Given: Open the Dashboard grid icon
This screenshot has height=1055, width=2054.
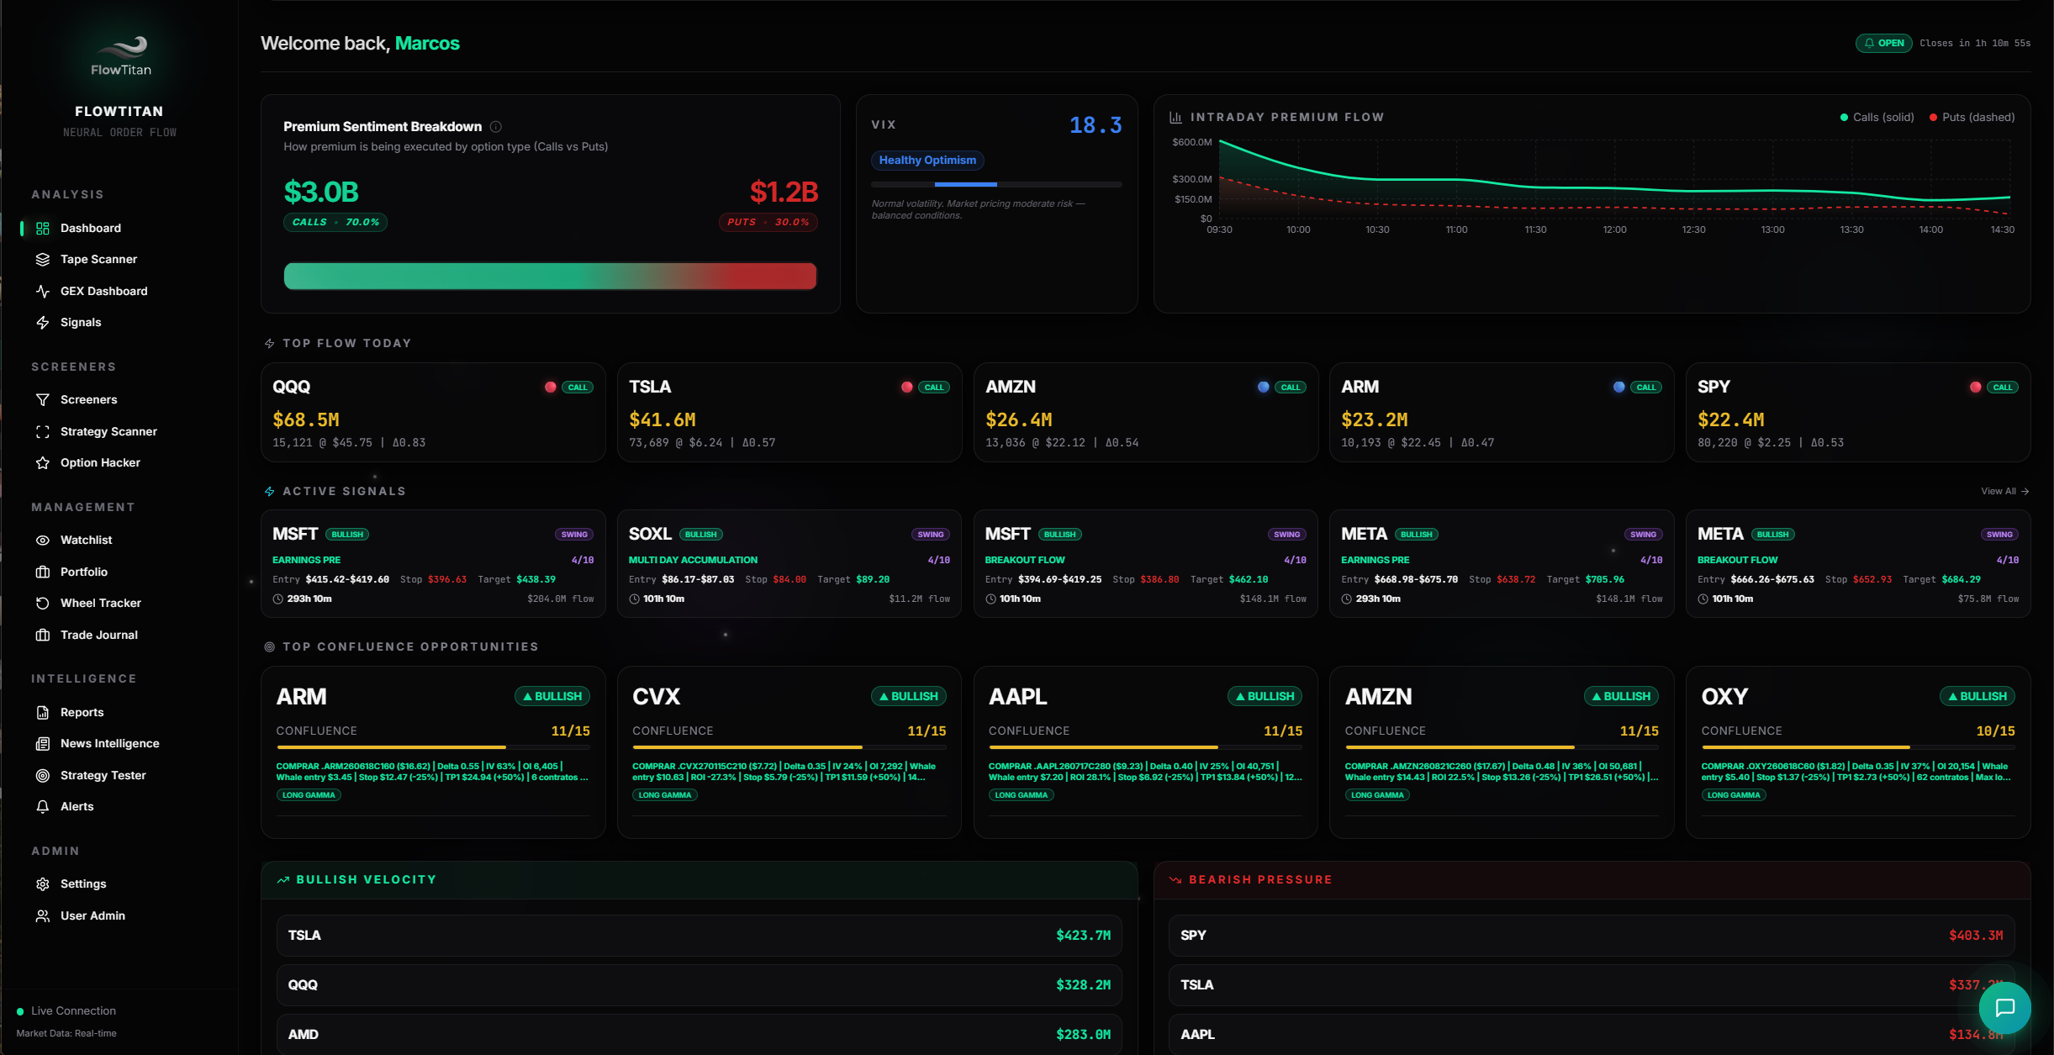Looking at the screenshot, I should (43, 228).
